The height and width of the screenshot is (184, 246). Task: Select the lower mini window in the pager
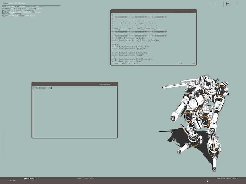(x=225, y=5)
